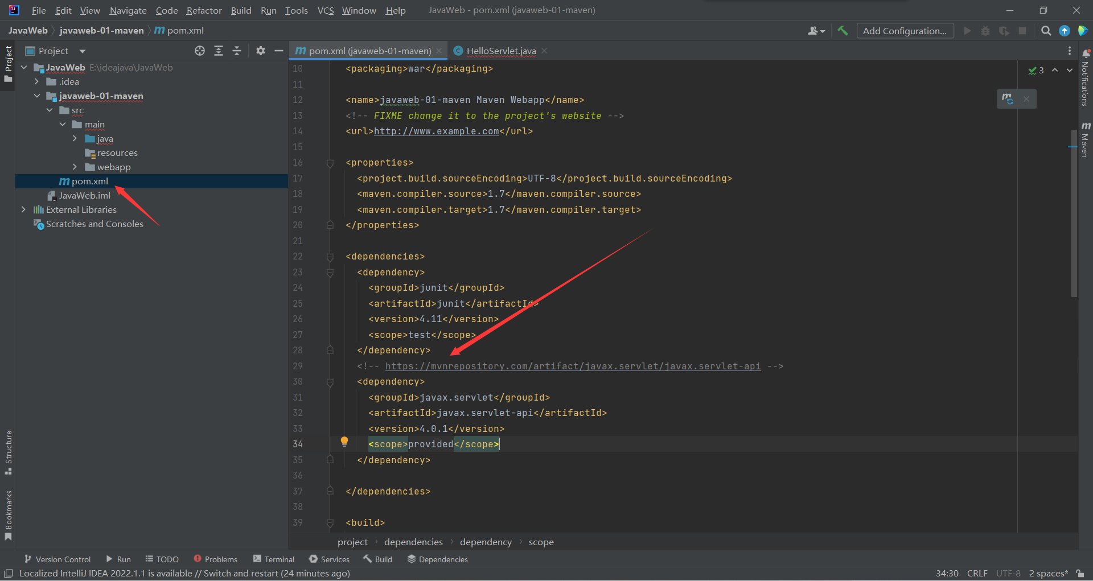
Task: Collapse the javaweb-01-maven module
Action: (x=36, y=96)
